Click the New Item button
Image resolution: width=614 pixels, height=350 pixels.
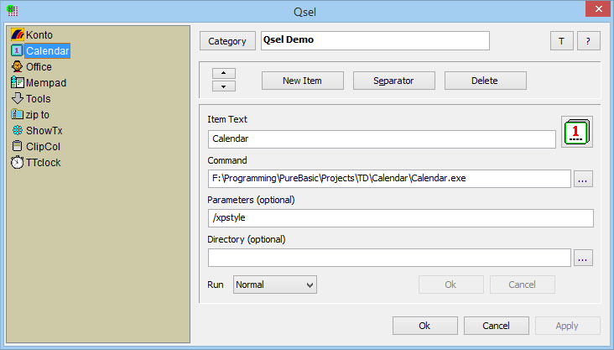pyautogui.click(x=303, y=81)
